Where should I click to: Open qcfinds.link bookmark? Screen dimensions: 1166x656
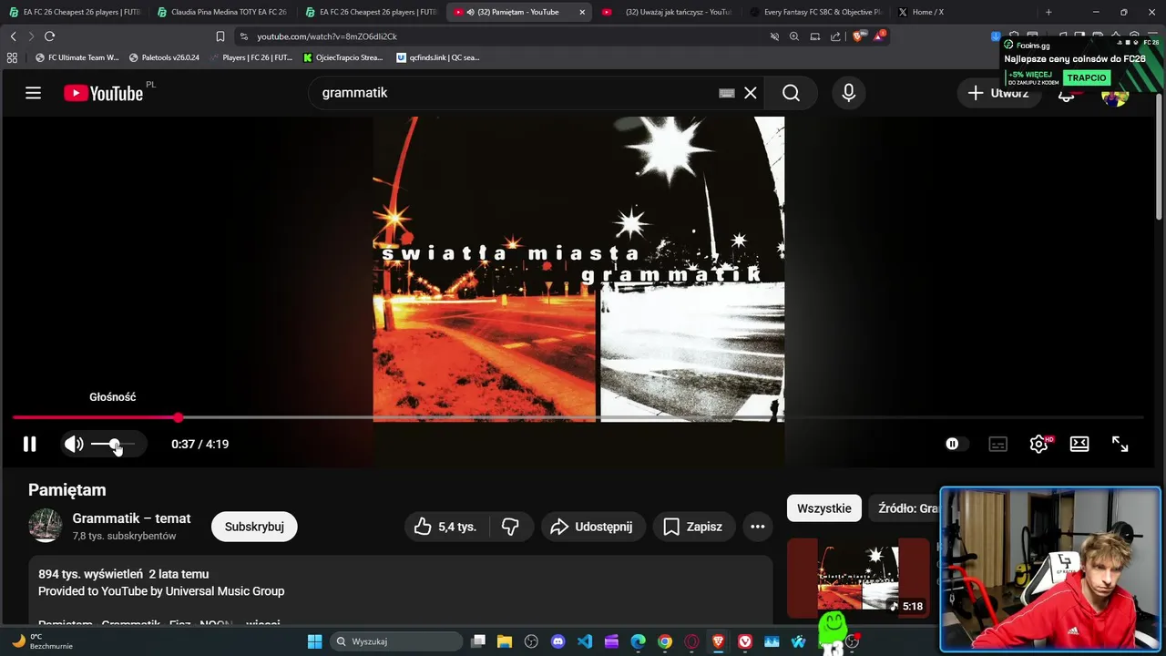(x=438, y=57)
